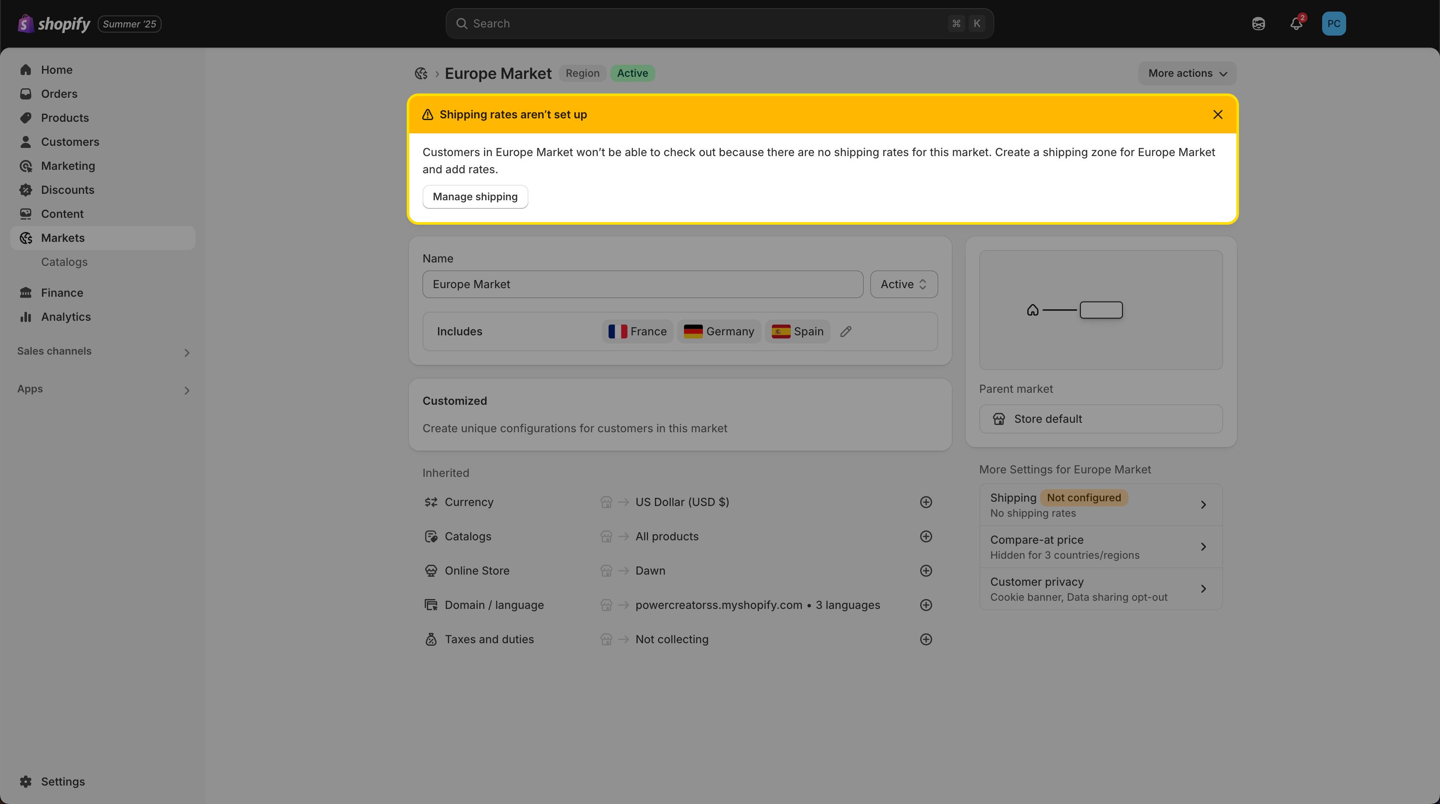Open the notifications bell

(x=1296, y=24)
